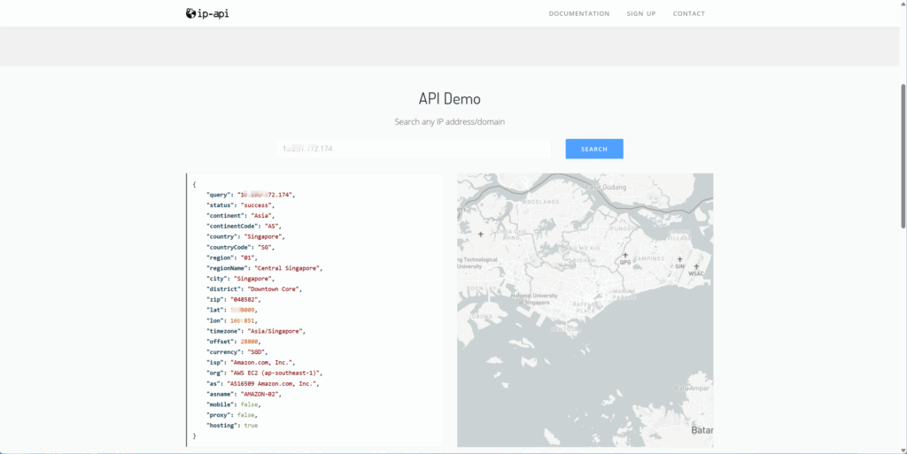Select the "timezone": "Asia/Singapore" line
The height and width of the screenshot is (454, 907).
point(256,331)
